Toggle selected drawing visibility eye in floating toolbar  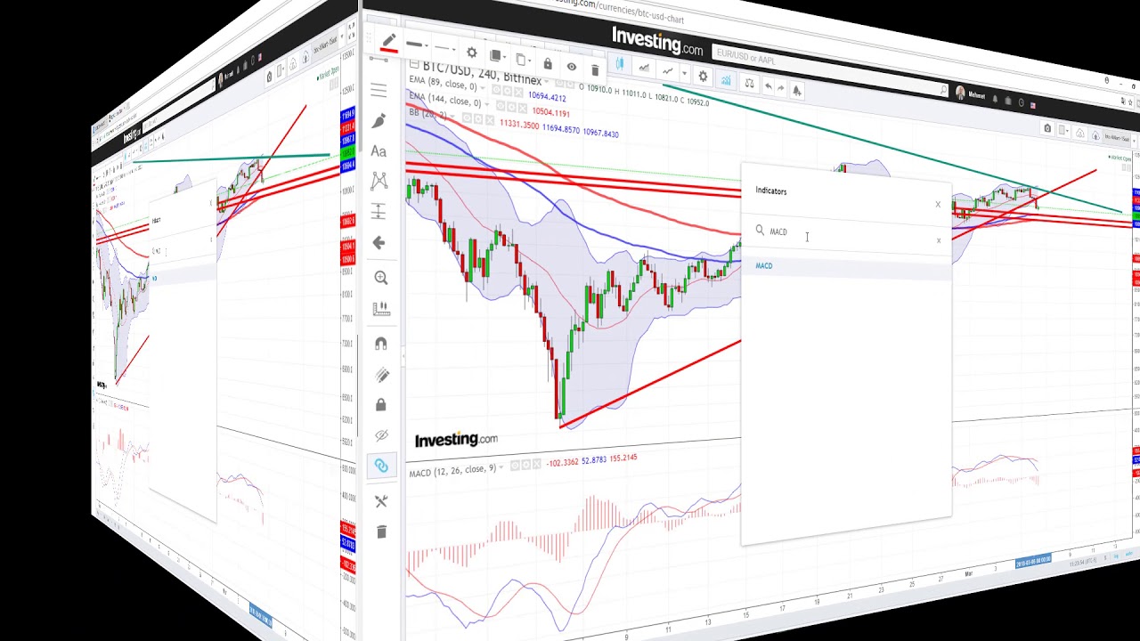[572, 67]
